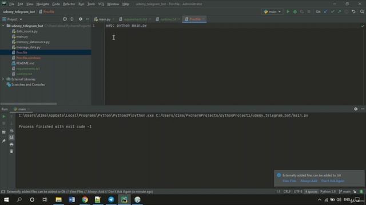The width and height of the screenshot is (366, 205).
Task: Rerun main with the Run panel play icon
Action: (4, 116)
